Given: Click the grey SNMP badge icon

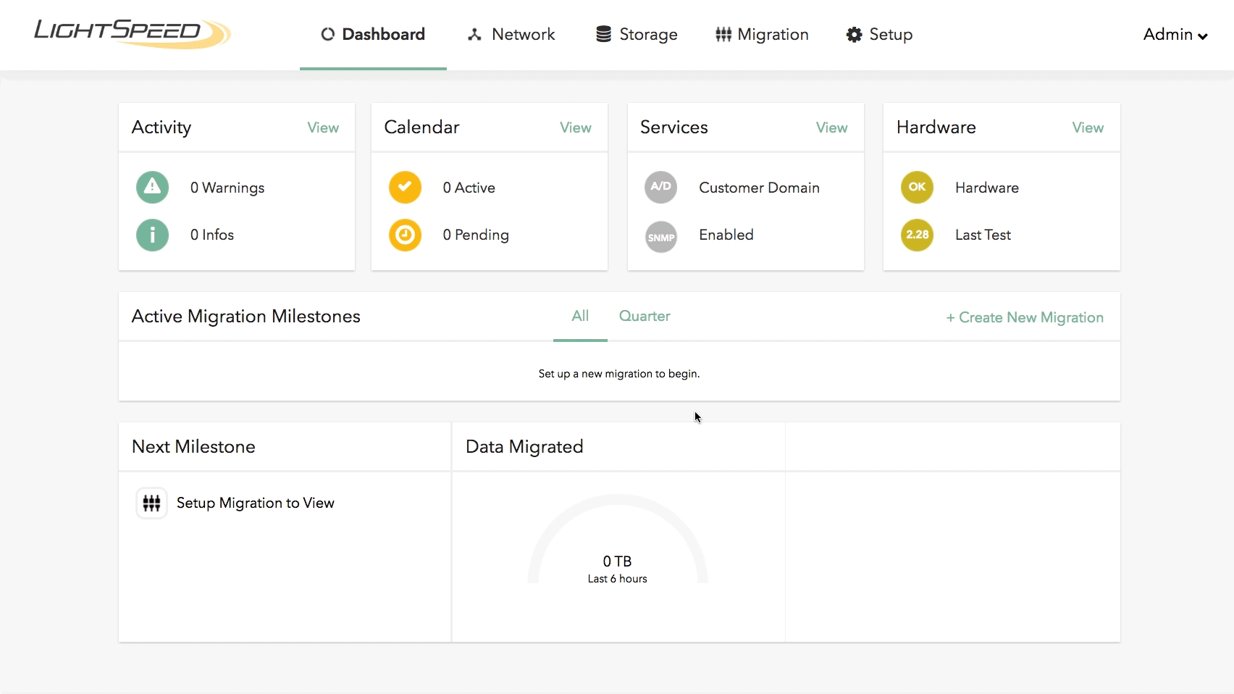Looking at the screenshot, I should [x=660, y=236].
